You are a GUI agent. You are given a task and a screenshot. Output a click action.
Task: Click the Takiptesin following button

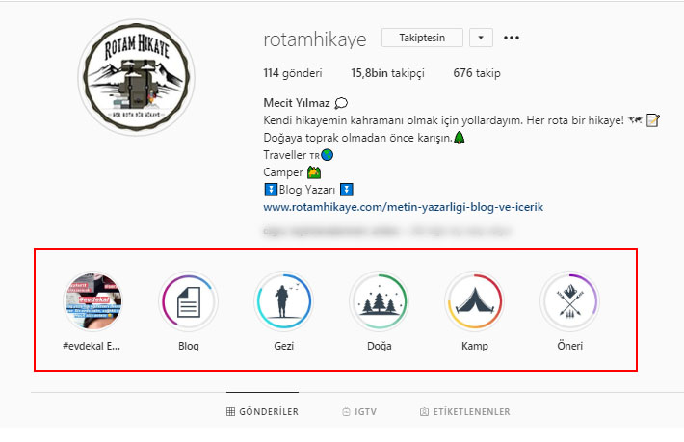click(x=422, y=38)
